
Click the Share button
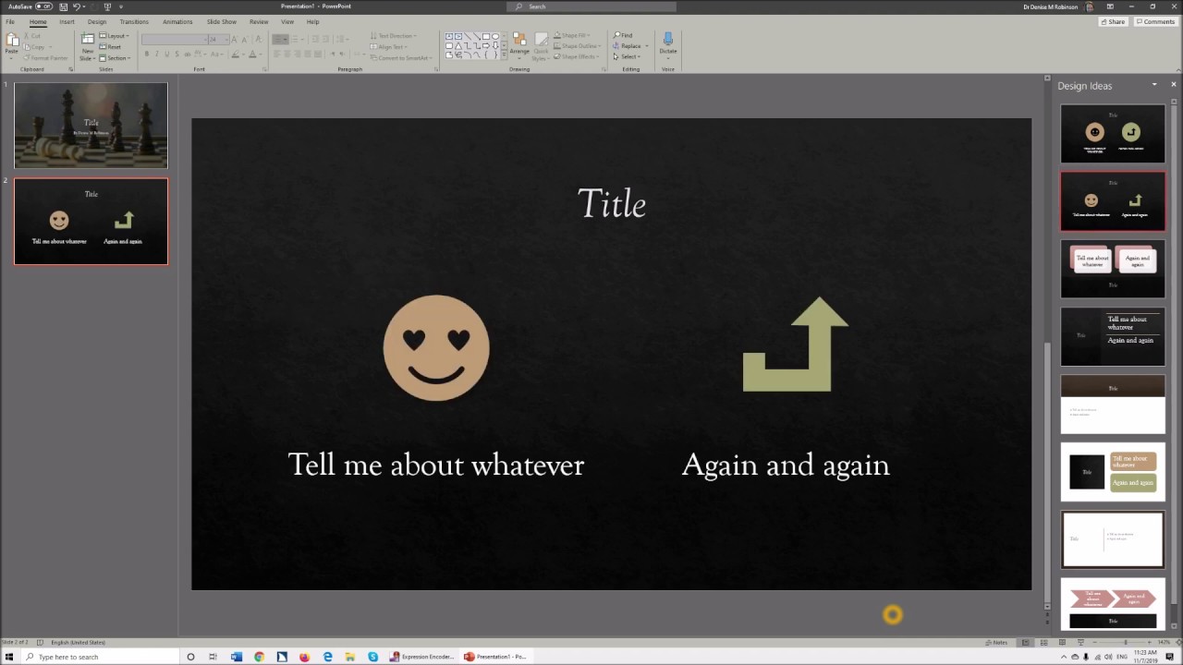coord(1113,21)
